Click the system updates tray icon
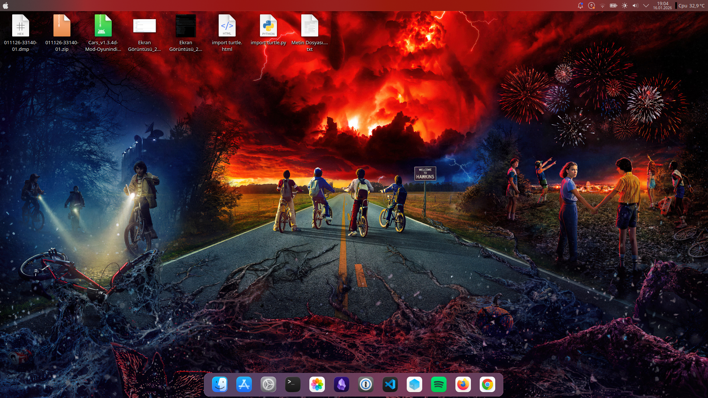This screenshot has height=398, width=708. point(591,6)
